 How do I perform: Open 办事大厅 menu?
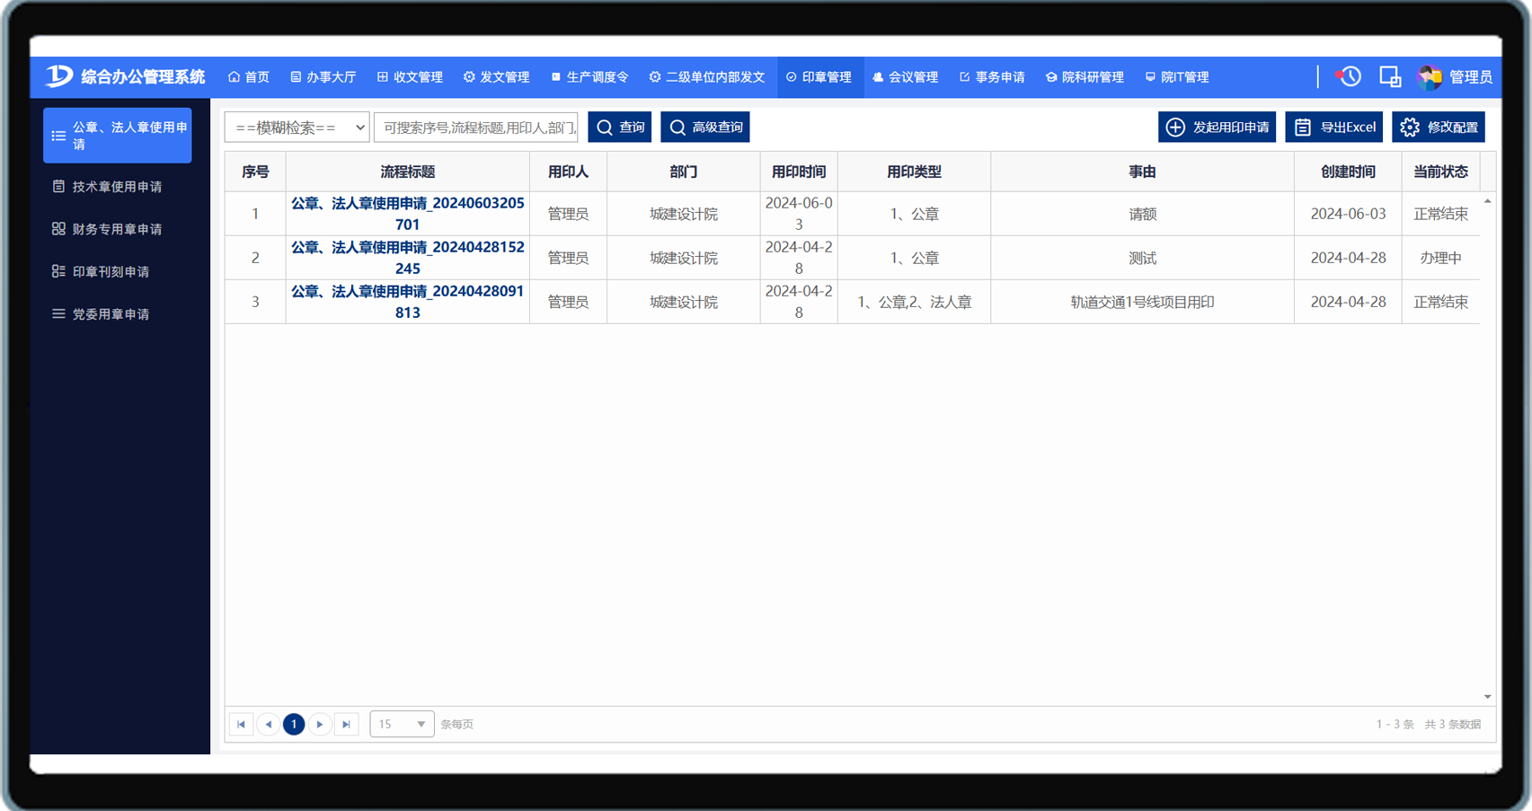323,77
